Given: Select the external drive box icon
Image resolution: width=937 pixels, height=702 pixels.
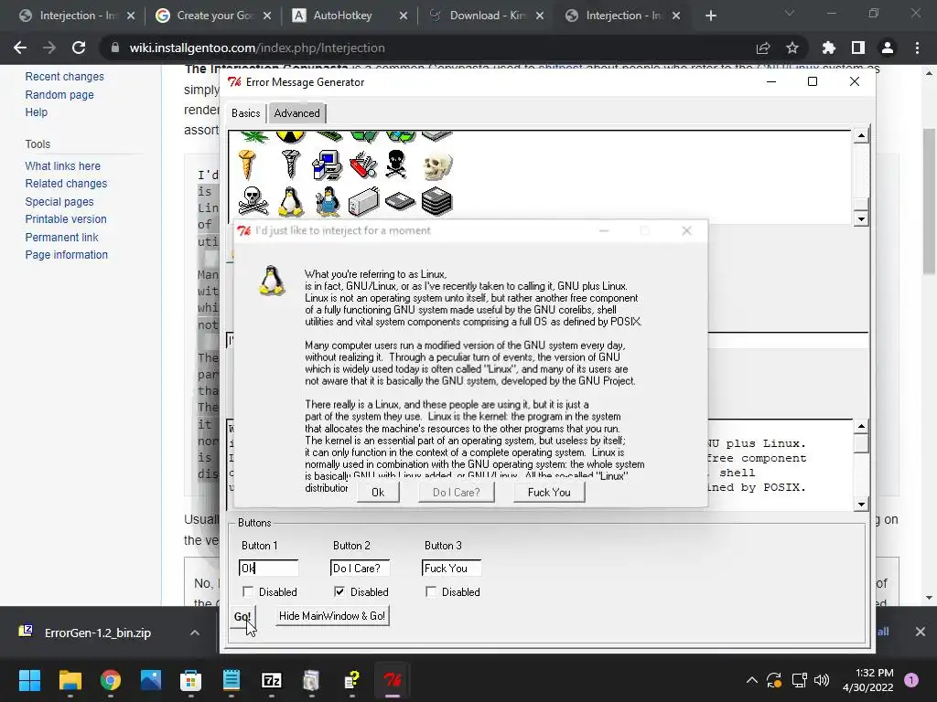Looking at the screenshot, I should pyautogui.click(x=363, y=201).
